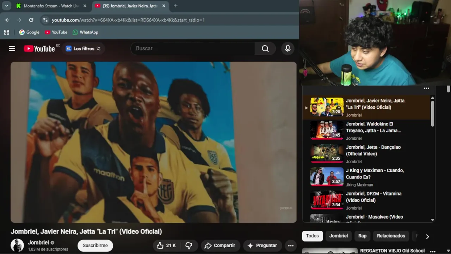The height and width of the screenshot is (254, 451).
Task: Play La Tri (Video Oficial) from playlist
Action: [x=366, y=107]
